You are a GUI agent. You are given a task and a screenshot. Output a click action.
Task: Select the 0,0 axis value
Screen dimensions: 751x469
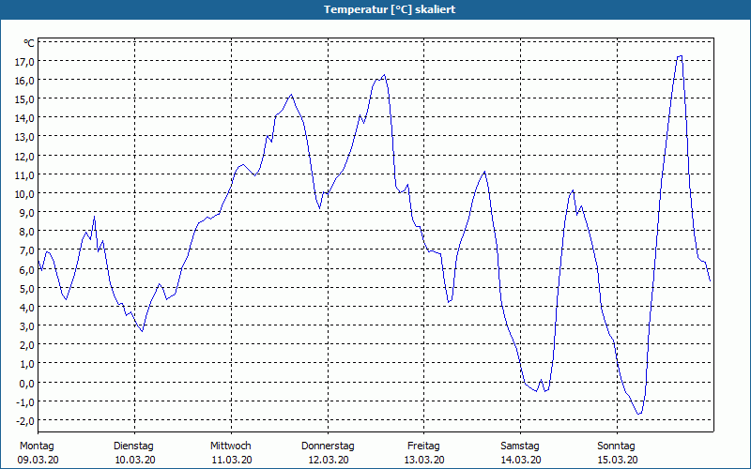pos(26,383)
